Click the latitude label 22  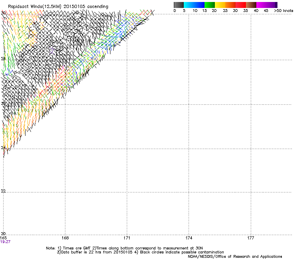(x=3, y=191)
